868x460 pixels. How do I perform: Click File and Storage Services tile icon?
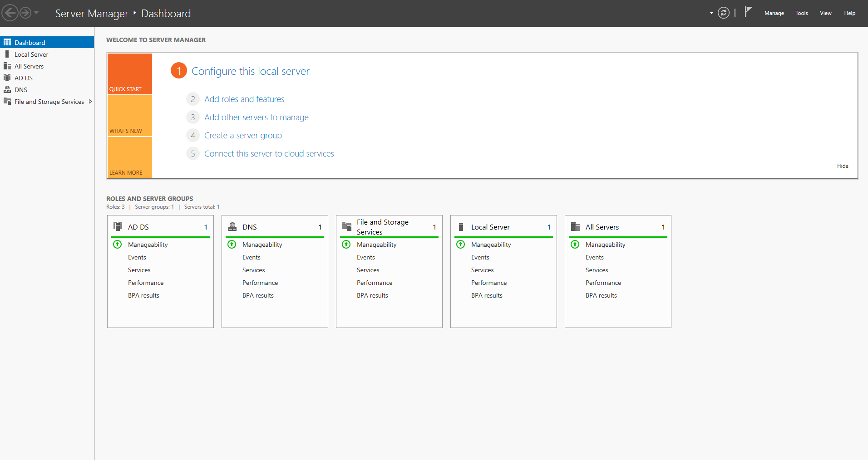(x=347, y=226)
